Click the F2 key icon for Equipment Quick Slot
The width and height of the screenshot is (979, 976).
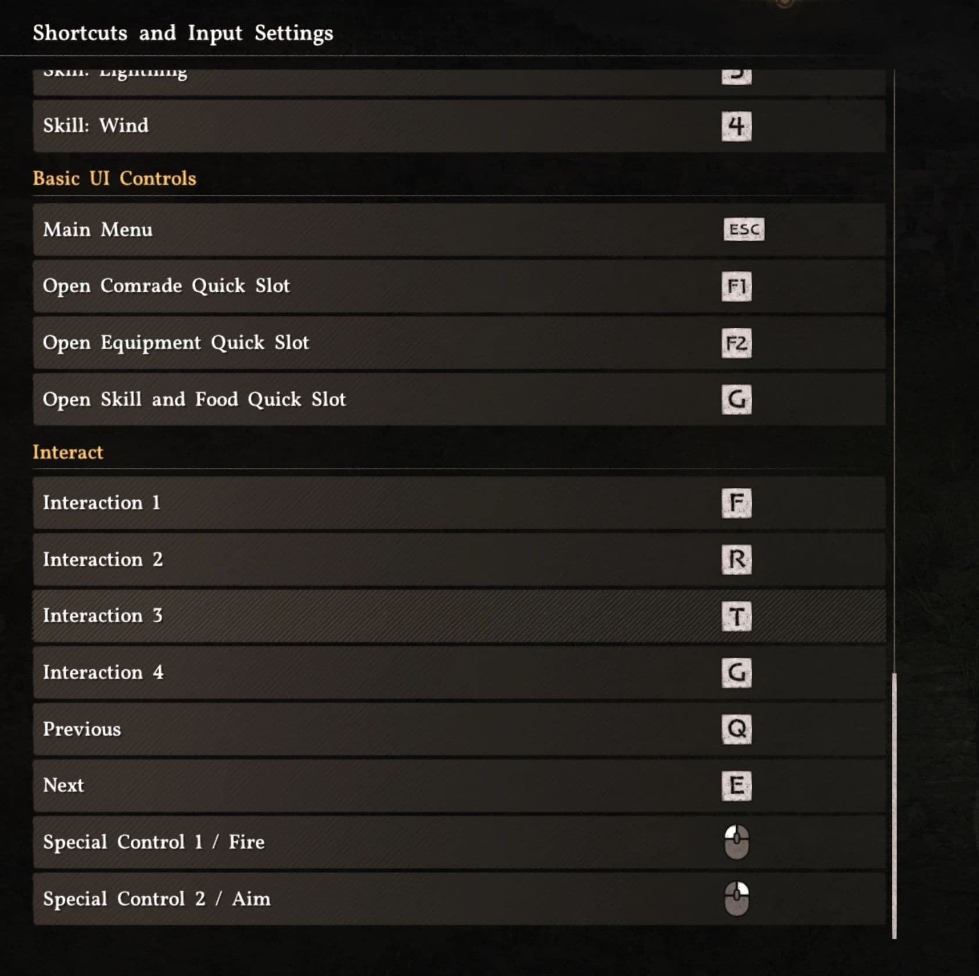[736, 343]
